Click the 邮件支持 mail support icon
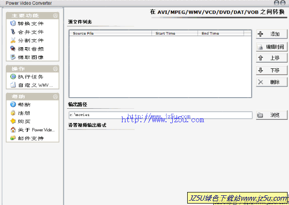289x205 pixels. click(13, 138)
